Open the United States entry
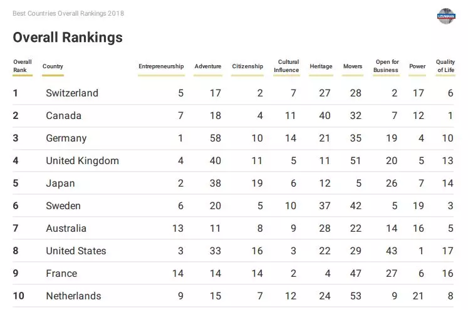 click(76, 251)
